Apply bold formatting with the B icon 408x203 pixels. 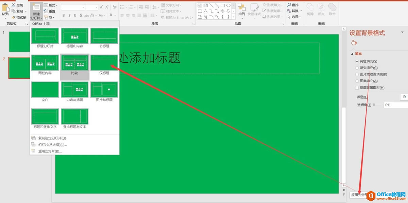pos(63,15)
